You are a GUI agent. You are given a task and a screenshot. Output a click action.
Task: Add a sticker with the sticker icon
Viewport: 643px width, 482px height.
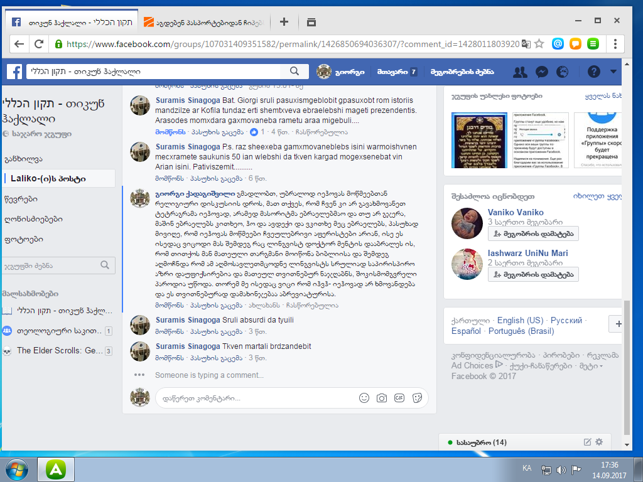(x=417, y=398)
